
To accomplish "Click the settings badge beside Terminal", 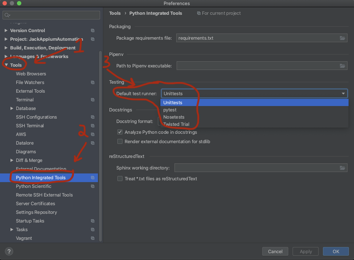I will click(x=92, y=100).
